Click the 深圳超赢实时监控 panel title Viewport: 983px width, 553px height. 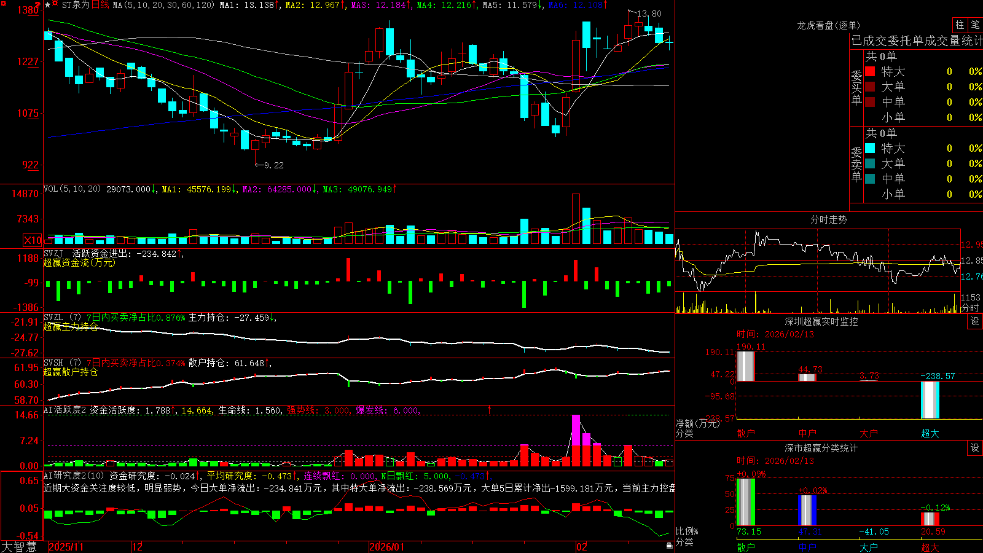coord(821,321)
